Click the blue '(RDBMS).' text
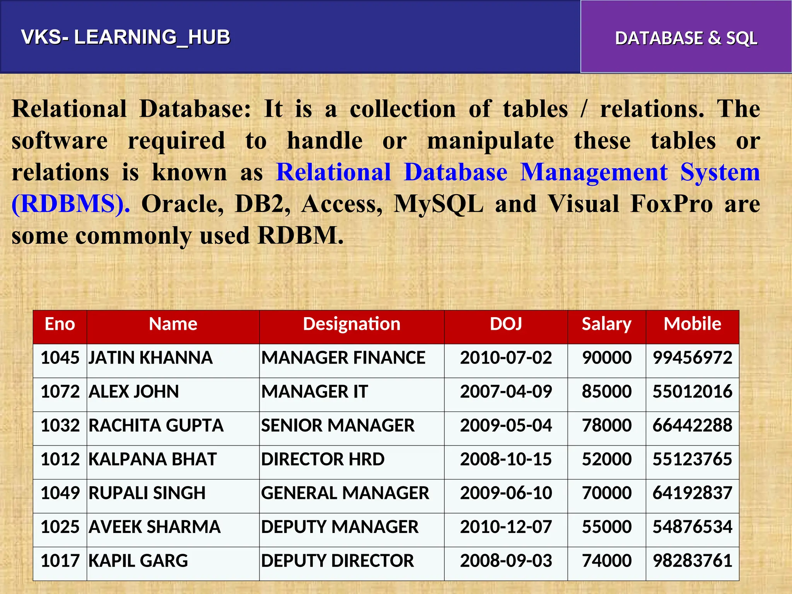792x594 pixels. 71,204
